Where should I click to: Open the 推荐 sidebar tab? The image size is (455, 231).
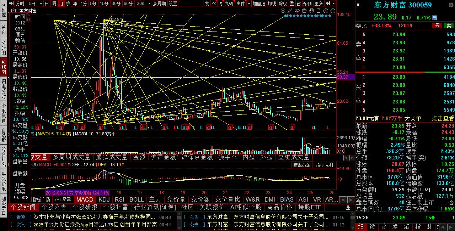[x=4, y=13]
